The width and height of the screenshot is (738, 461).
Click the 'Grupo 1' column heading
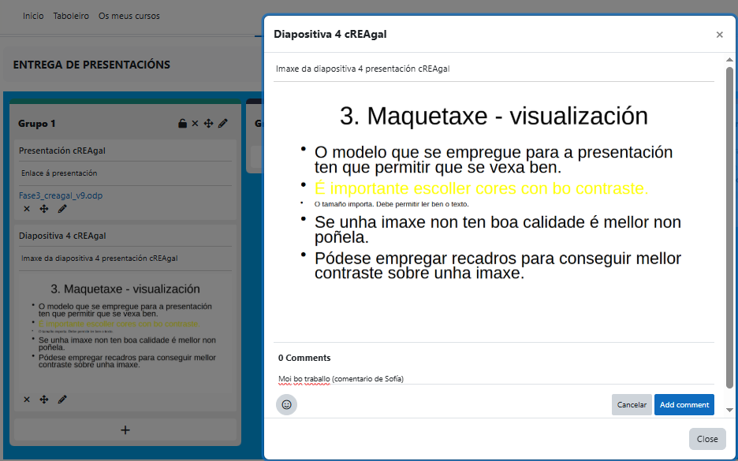point(37,124)
